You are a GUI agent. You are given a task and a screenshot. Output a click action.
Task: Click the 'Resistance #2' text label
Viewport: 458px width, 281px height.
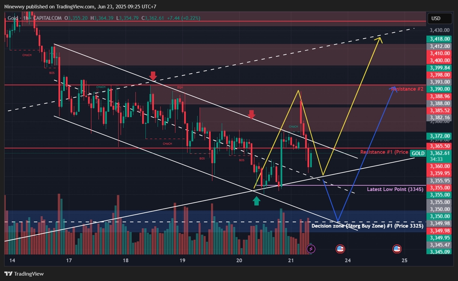(407, 89)
